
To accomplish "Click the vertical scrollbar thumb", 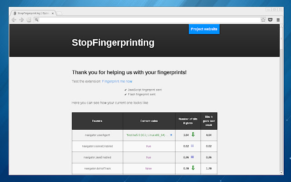I will (281, 39).
